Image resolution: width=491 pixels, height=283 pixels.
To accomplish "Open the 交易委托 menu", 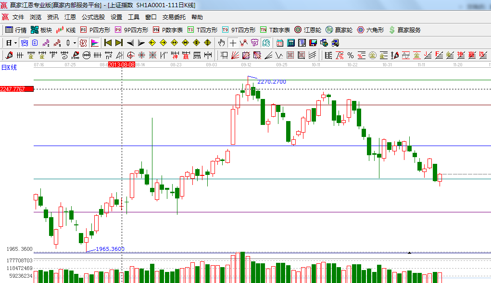I will 174,17.
